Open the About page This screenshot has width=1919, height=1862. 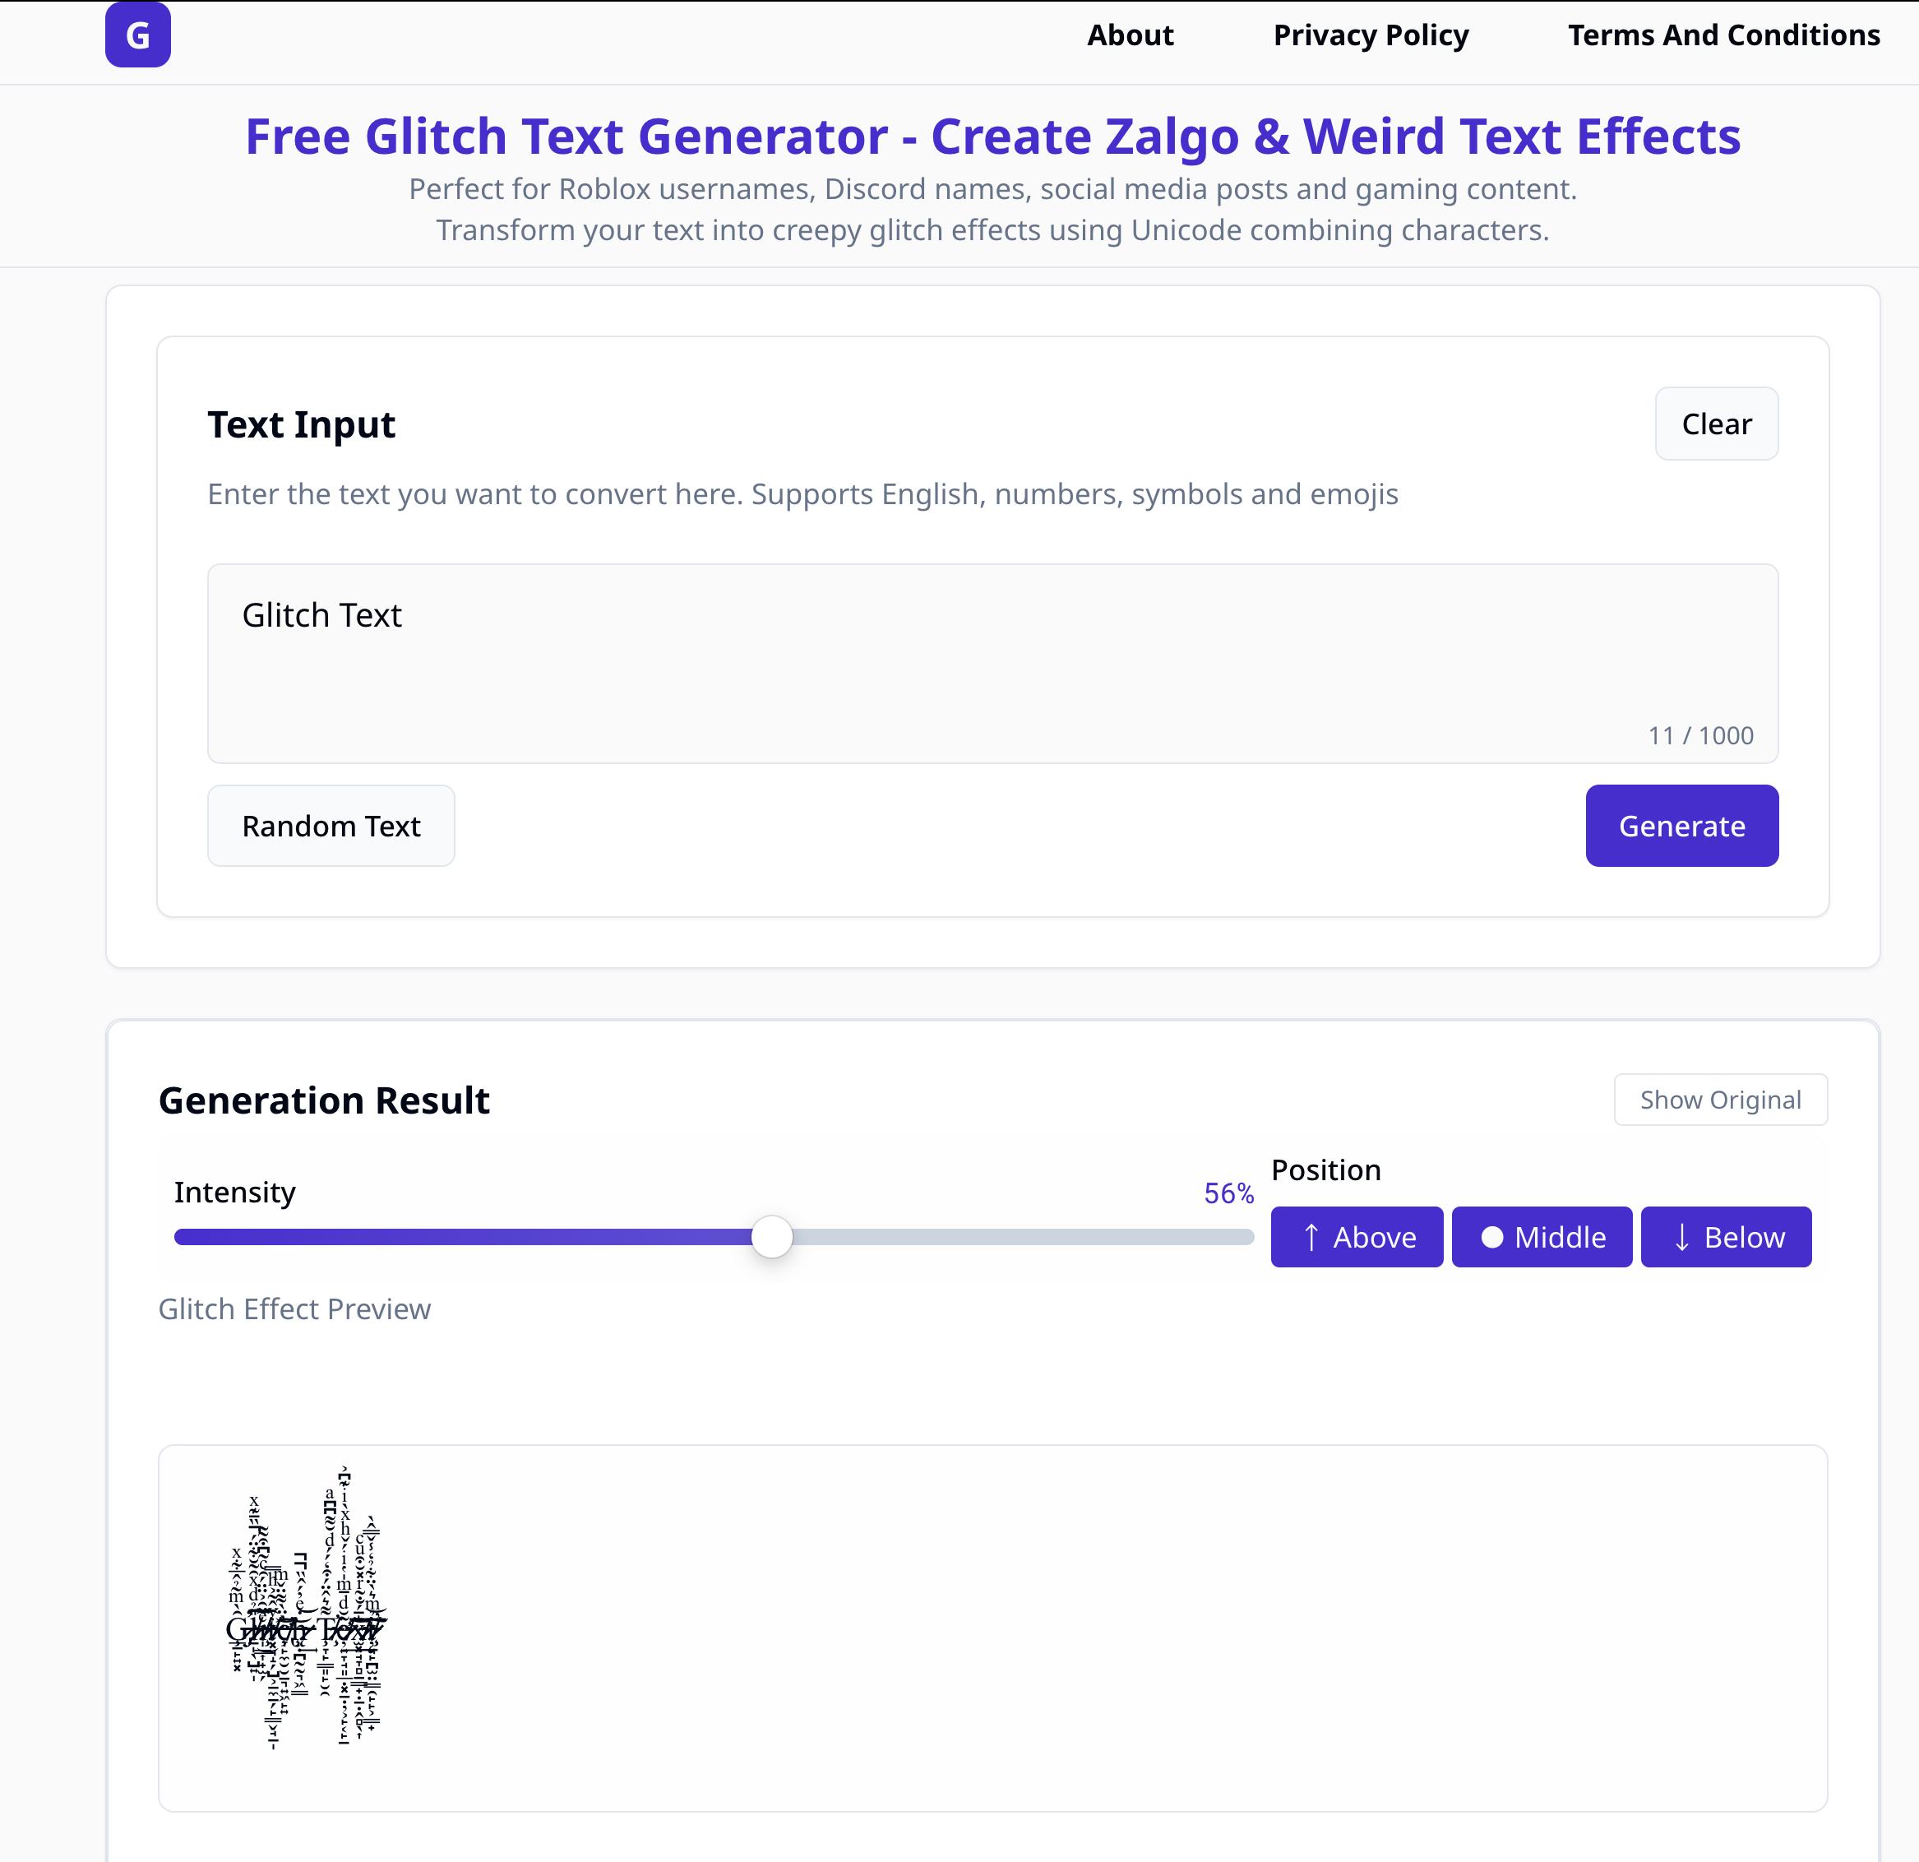1130,35
